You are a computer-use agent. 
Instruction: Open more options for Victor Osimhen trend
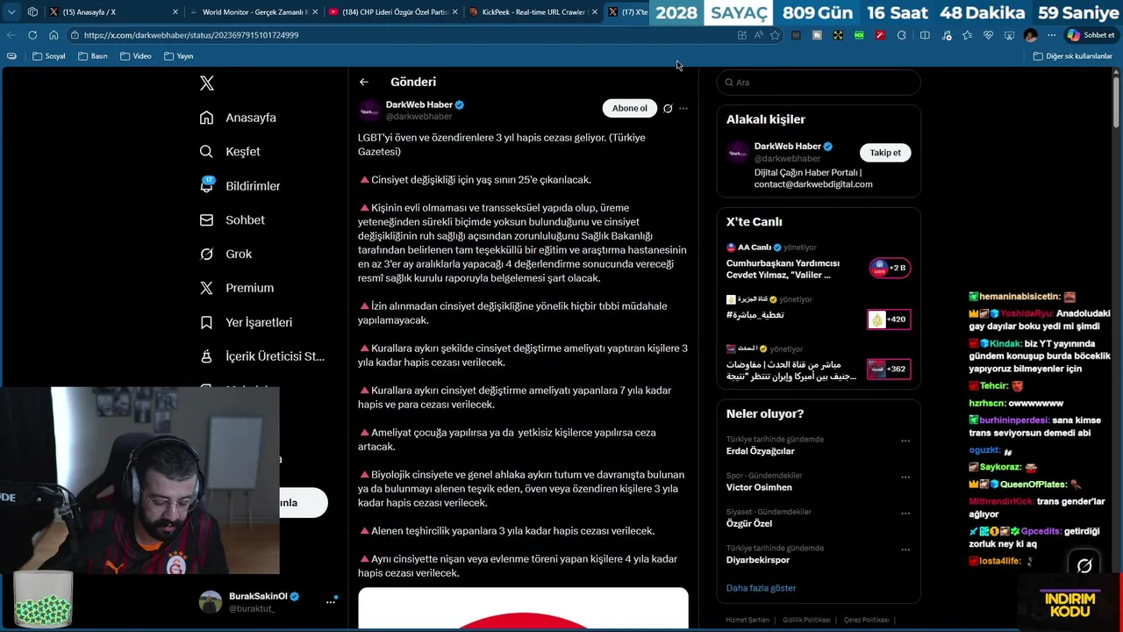905,477
